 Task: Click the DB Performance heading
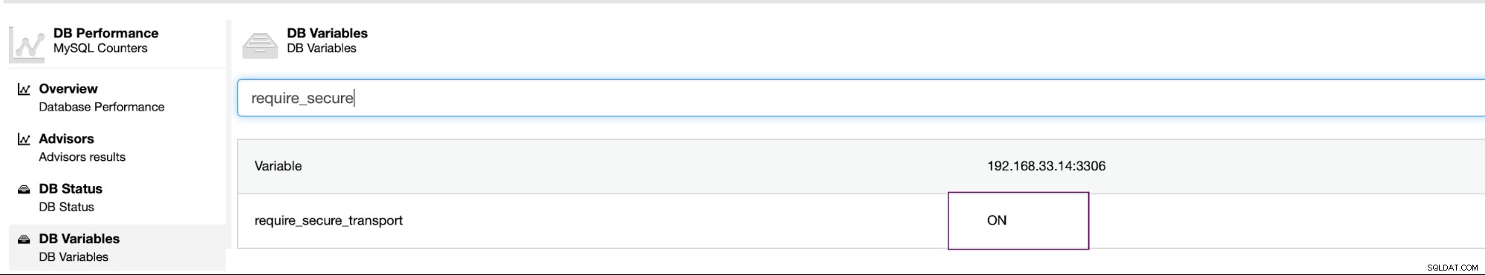click(x=106, y=33)
